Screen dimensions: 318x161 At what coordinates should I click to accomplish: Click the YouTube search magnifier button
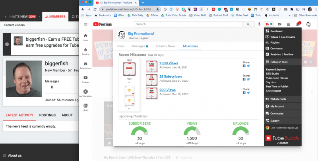248,24
